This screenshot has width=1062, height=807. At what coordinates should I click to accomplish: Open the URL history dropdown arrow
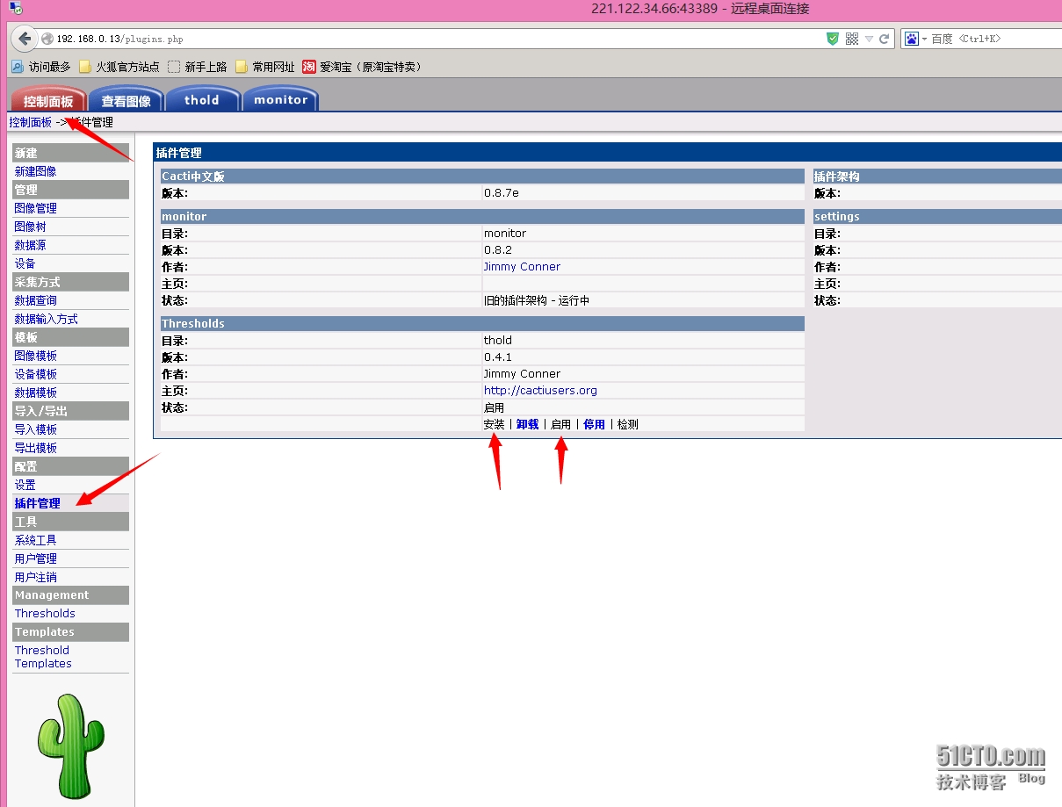tap(869, 39)
